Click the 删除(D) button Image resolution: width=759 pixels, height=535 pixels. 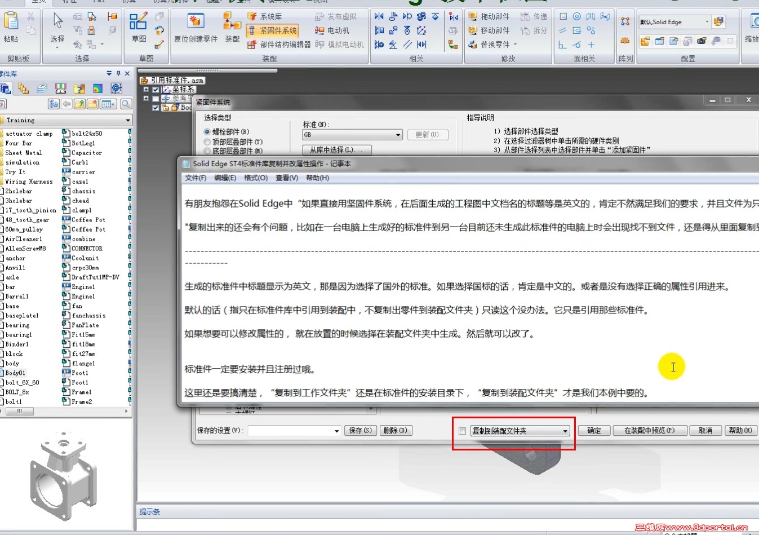click(396, 430)
